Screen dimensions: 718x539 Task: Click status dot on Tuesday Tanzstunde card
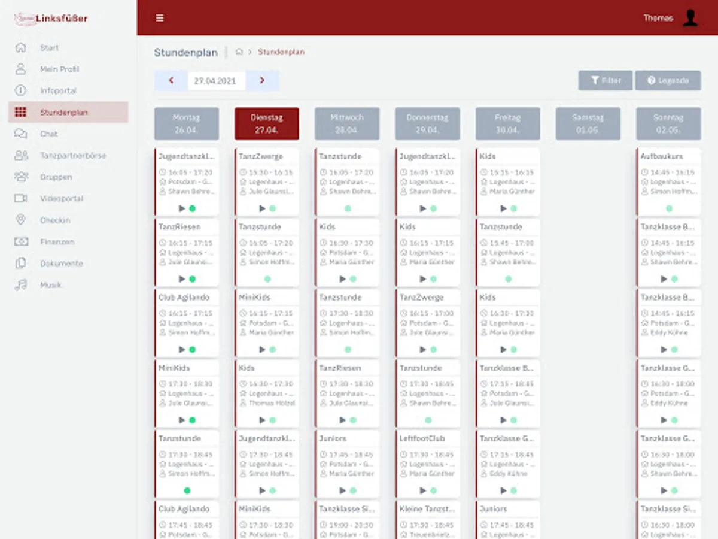click(x=267, y=279)
